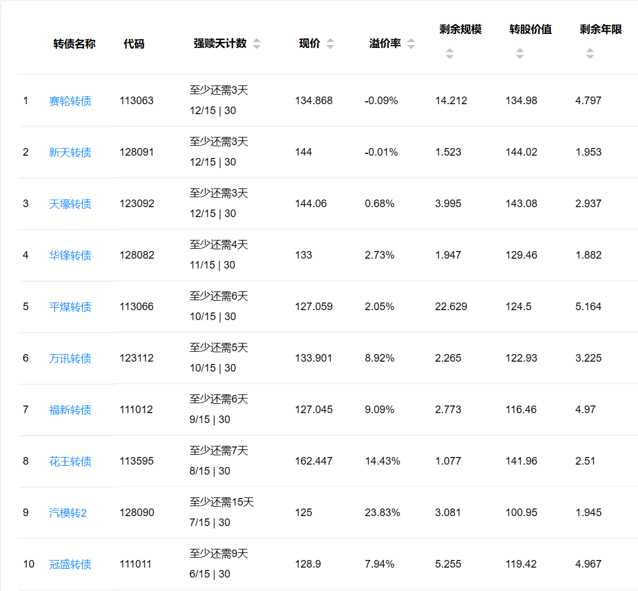
Task: Select the 平煤转债 link
Action: pyautogui.click(x=70, y=307)
